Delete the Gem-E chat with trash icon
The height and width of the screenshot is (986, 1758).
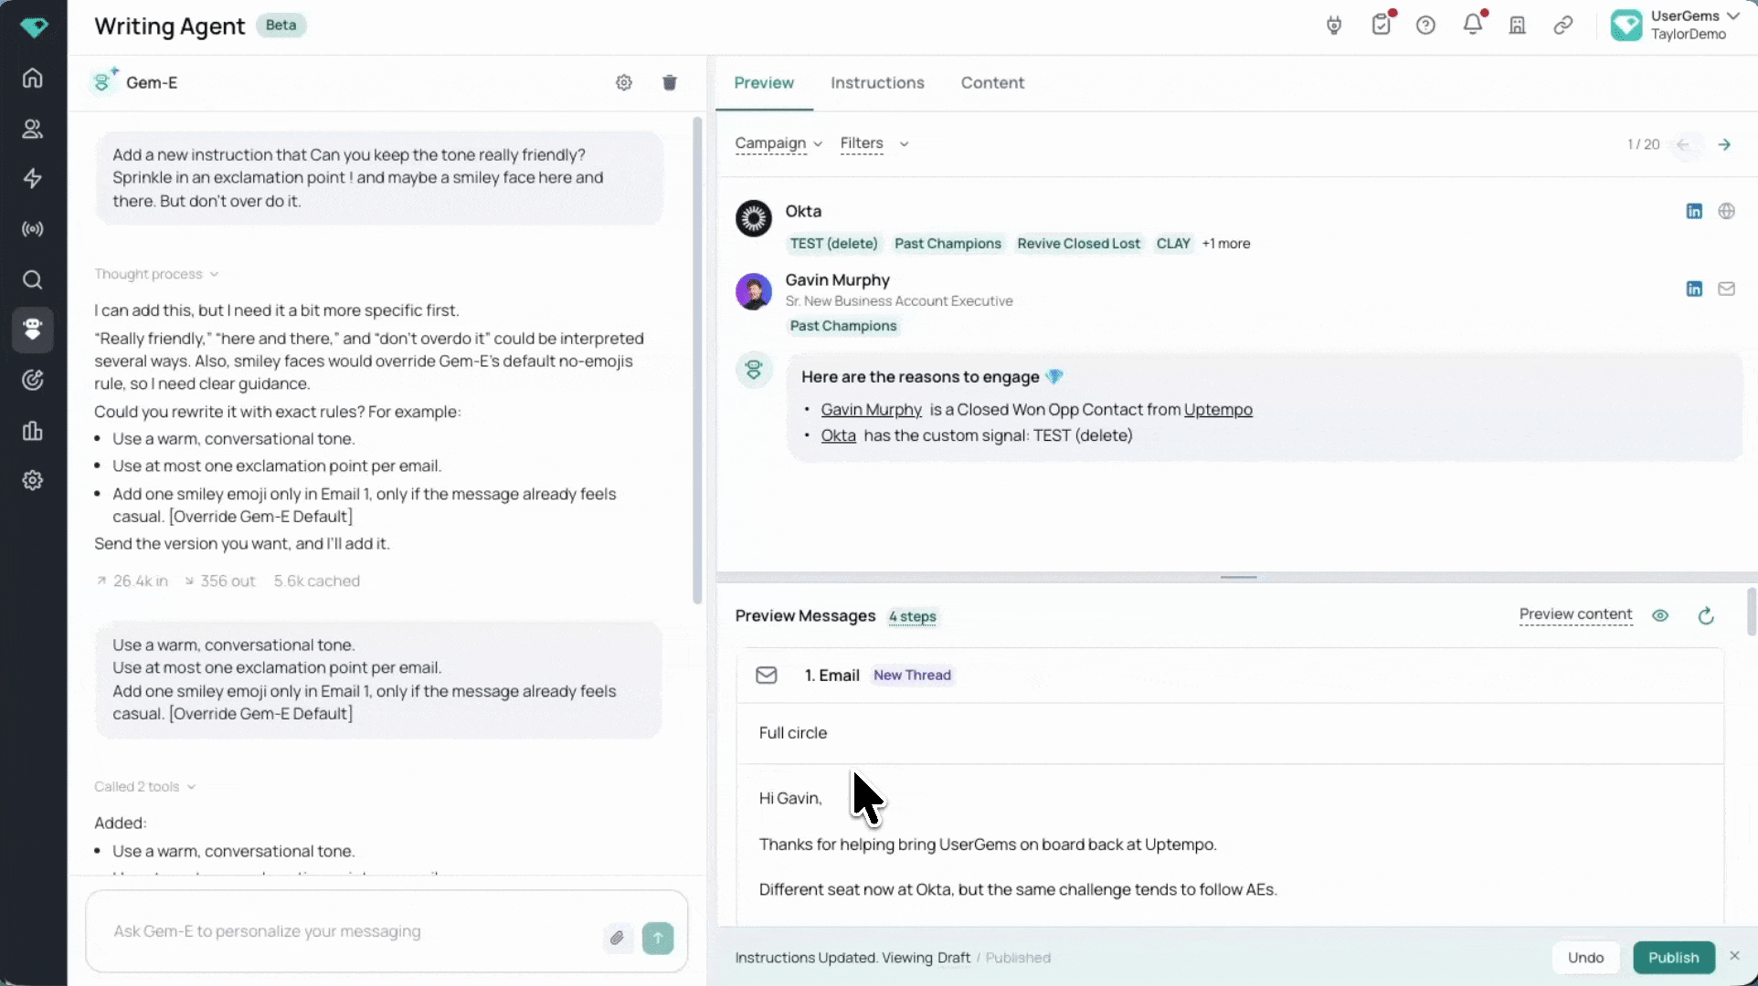[670, 82]
